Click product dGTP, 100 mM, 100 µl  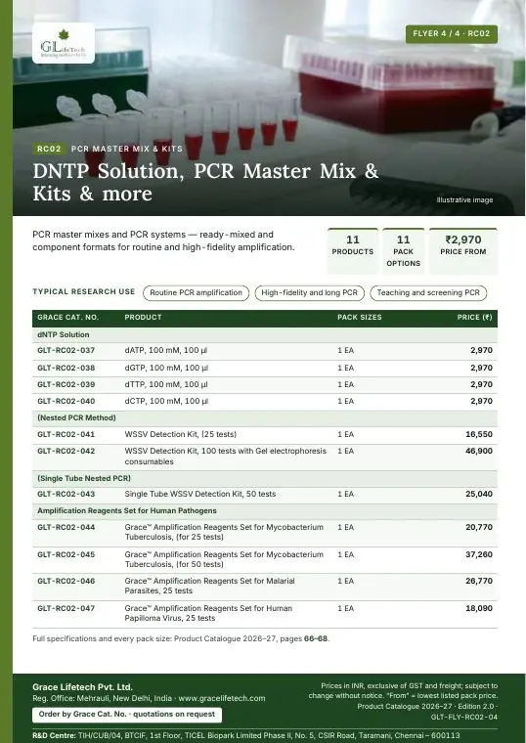(x=166, y=368)
